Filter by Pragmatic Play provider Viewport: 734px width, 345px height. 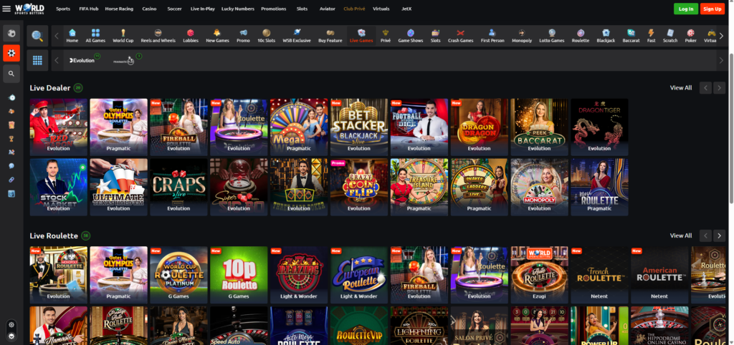click(123, 60)
